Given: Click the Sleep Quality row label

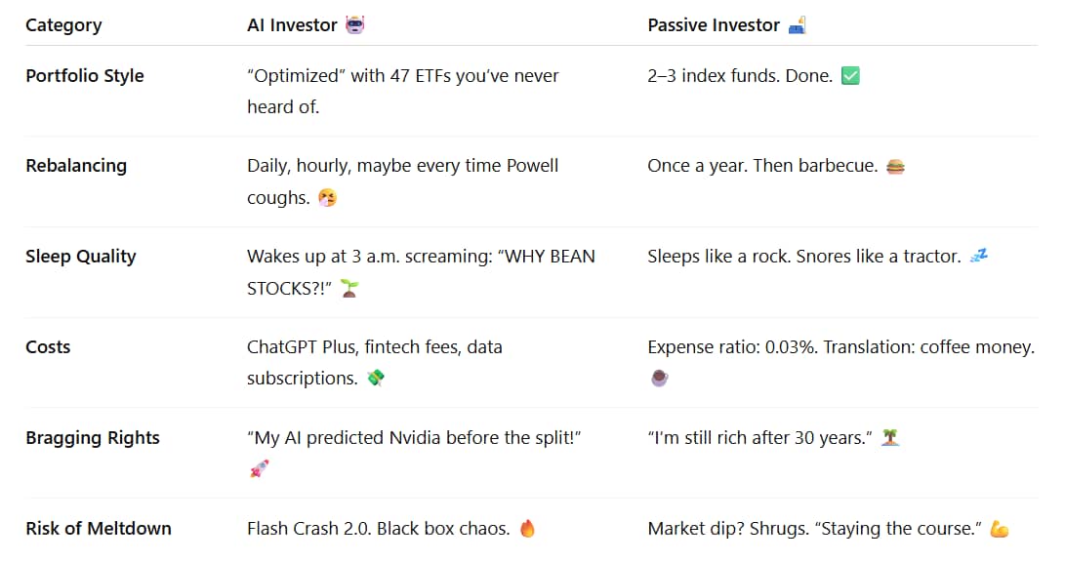Looking at the screenshot, I should 81,257.
